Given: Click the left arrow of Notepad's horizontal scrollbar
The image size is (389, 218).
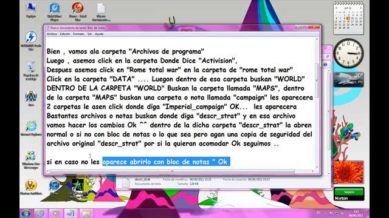Looking at the screenshot, I should [x=48, y=171].
